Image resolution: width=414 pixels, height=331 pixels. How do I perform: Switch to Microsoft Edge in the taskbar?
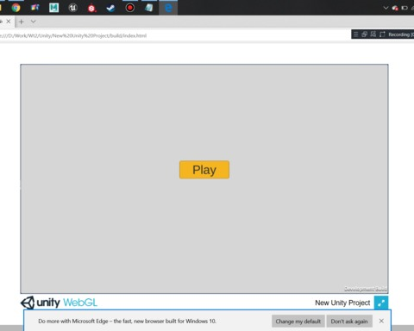[x=168, y=8]
